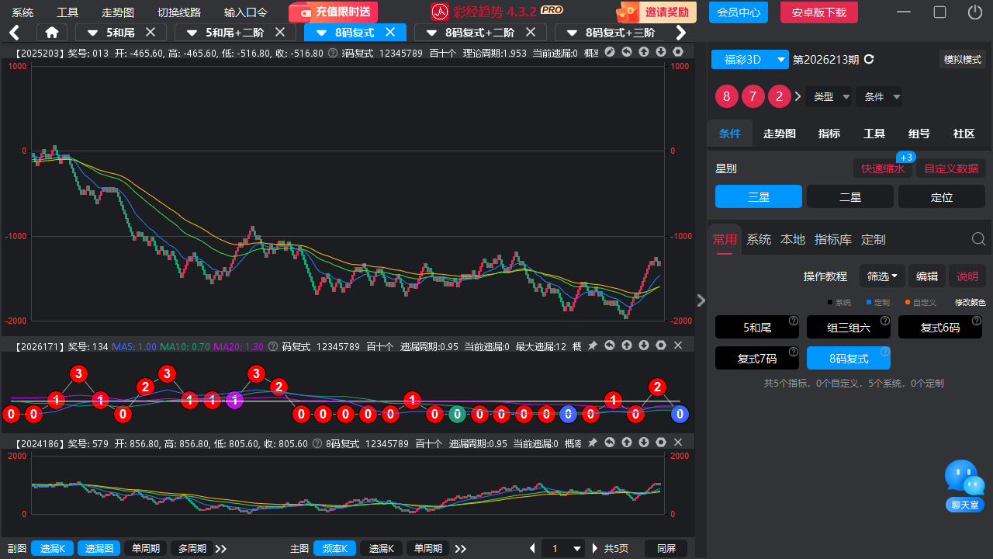Open the page number dropdown
Screen dimensions: 993x559
click(563, 548)
